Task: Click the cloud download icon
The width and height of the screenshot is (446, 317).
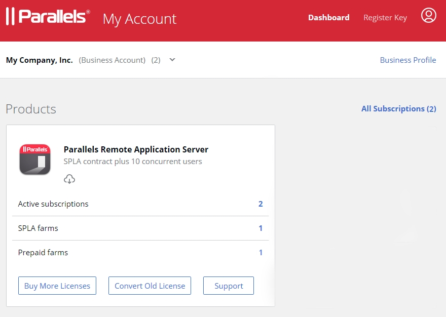Action: 69,179
